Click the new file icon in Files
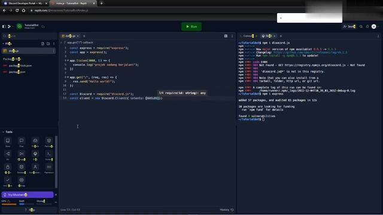 tap(42, 44)
